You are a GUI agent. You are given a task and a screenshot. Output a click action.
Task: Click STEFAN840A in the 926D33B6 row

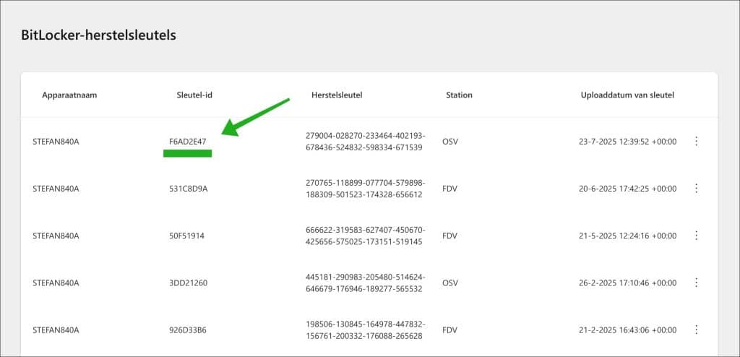tap(56, 330)
